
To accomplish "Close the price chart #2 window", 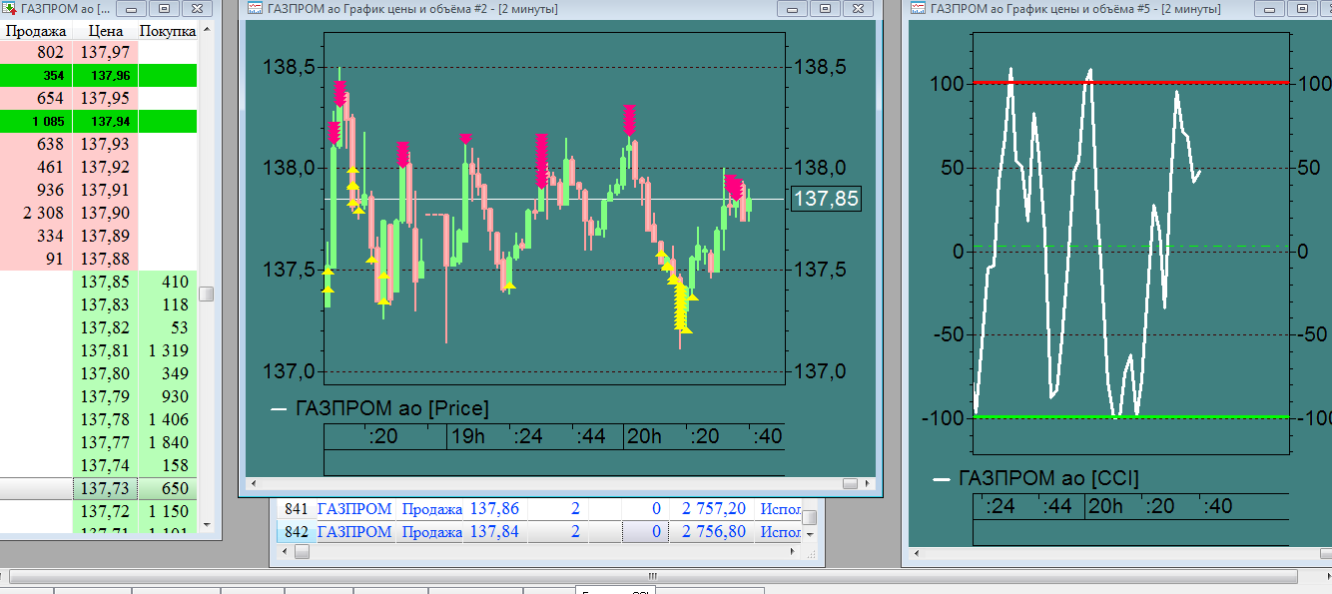I will pyautogui.click(x=859, y=9).
